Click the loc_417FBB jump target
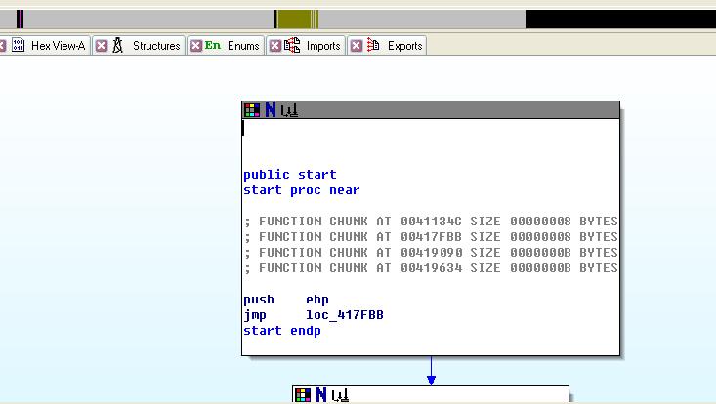This screenshot has height=404, width=716. coord(345,315)
